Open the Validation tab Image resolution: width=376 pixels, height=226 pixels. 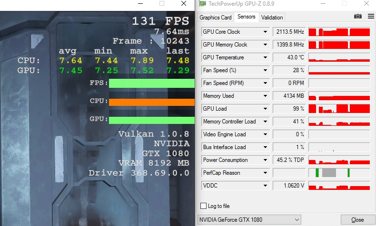click(x=272, y=18)
